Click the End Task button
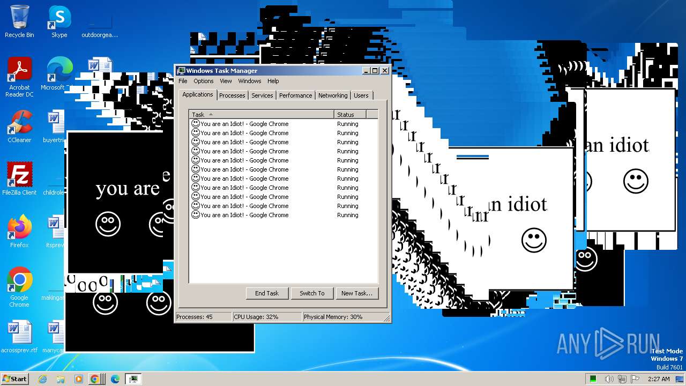The width and height of the screenshot is (686, 386). (267, 293)
